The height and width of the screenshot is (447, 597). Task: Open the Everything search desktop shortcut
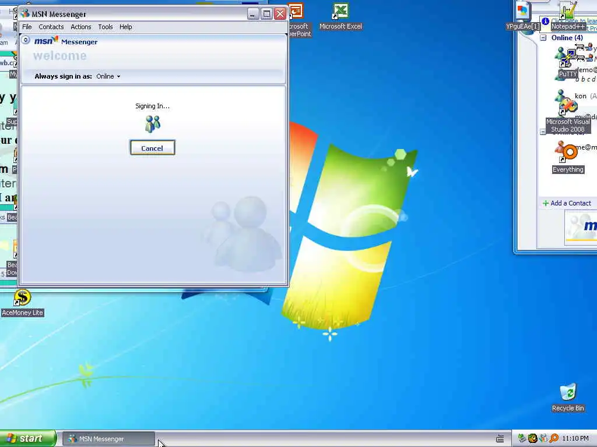coord(568,159)
